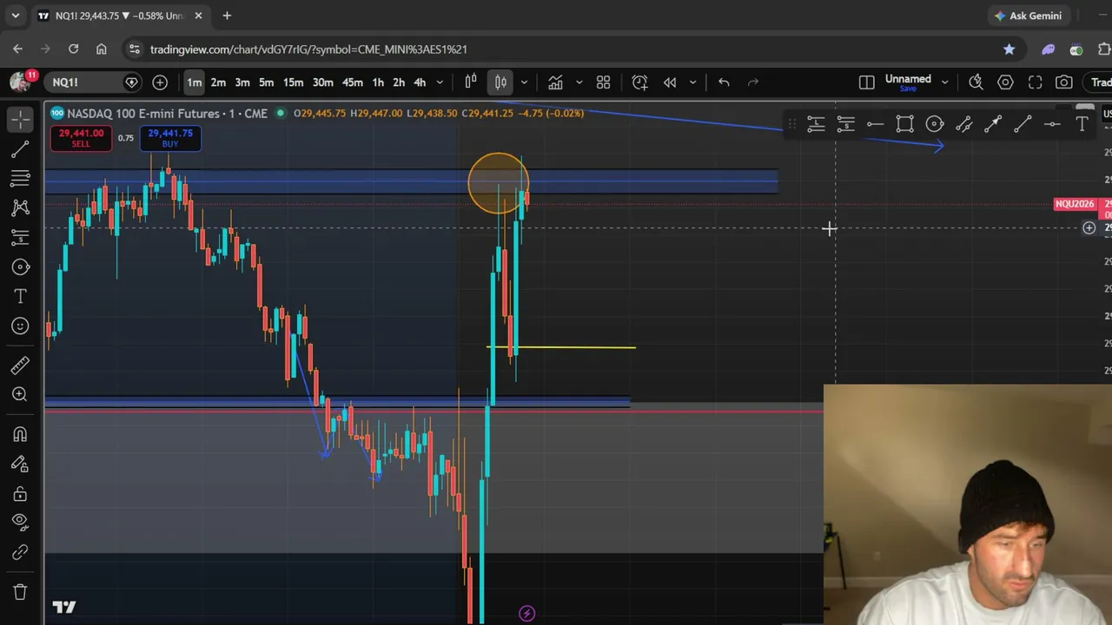
Task: Start bar Replay mode
Action: point(670,82)
